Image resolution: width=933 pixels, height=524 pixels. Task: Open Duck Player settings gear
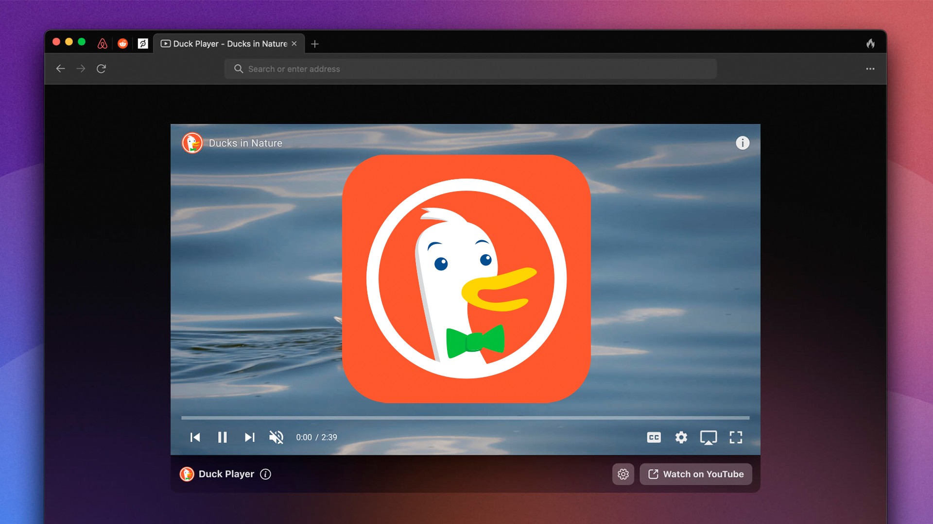[x=623, y=474]
